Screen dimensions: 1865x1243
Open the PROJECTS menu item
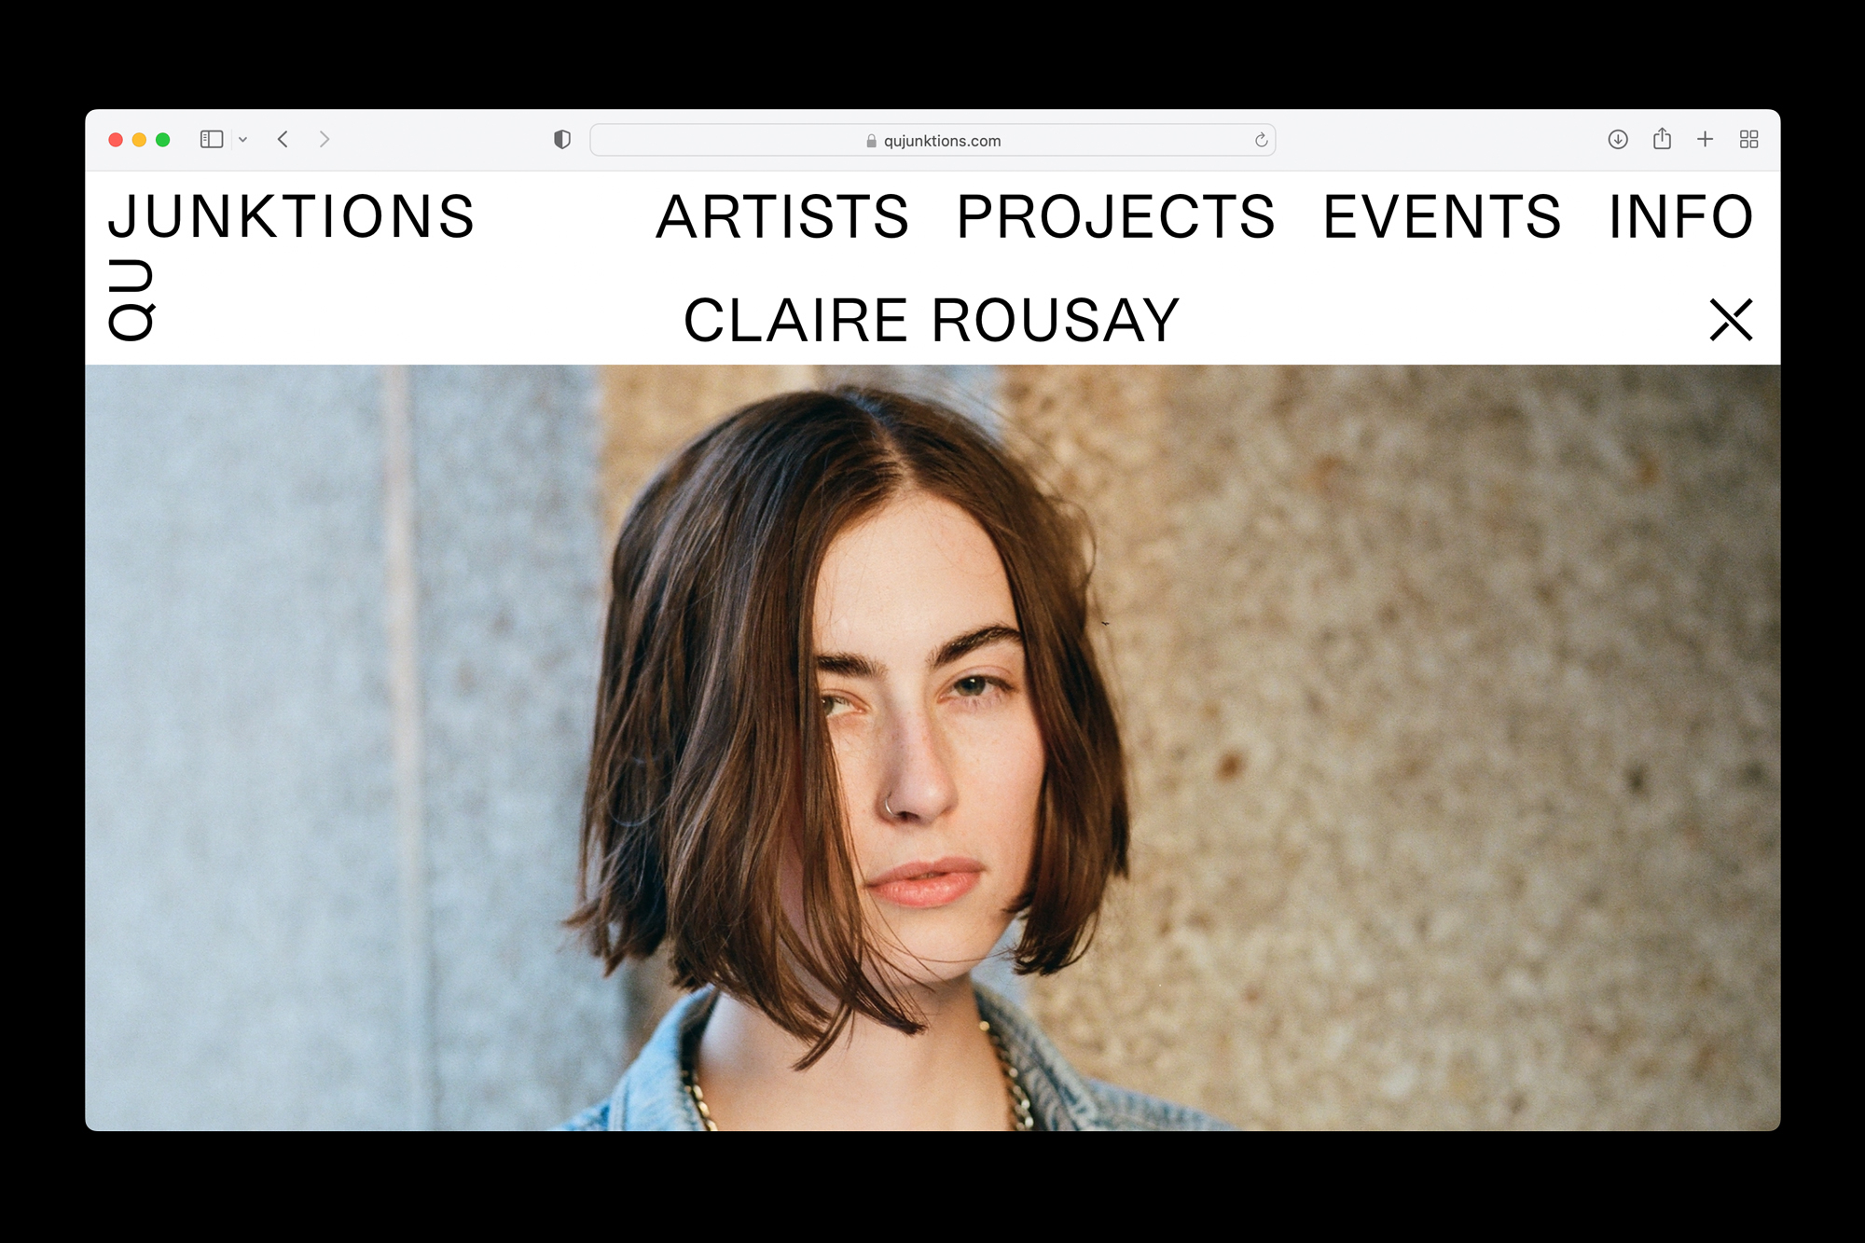1115,217
